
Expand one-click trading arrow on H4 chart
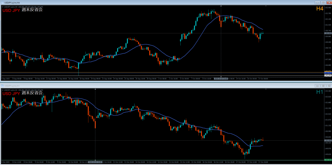[x=3, y=7]
